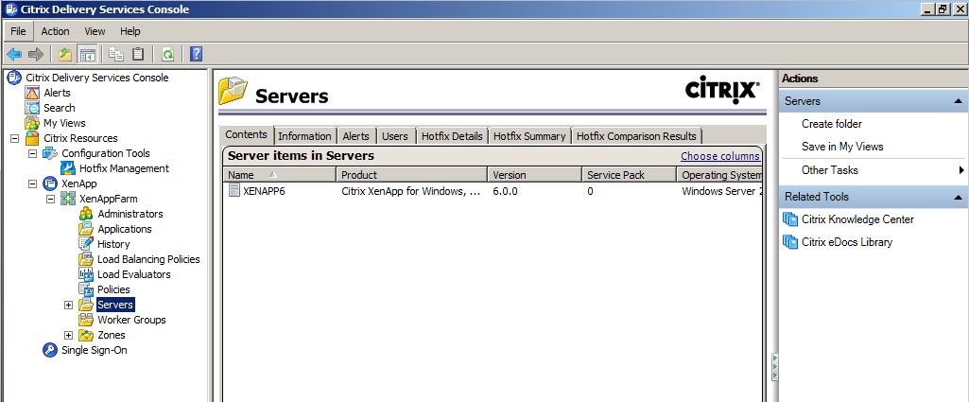Screen dimensions: 969x402
Task: Click the Worker Groups icon
Action: (x=86, y=320)
